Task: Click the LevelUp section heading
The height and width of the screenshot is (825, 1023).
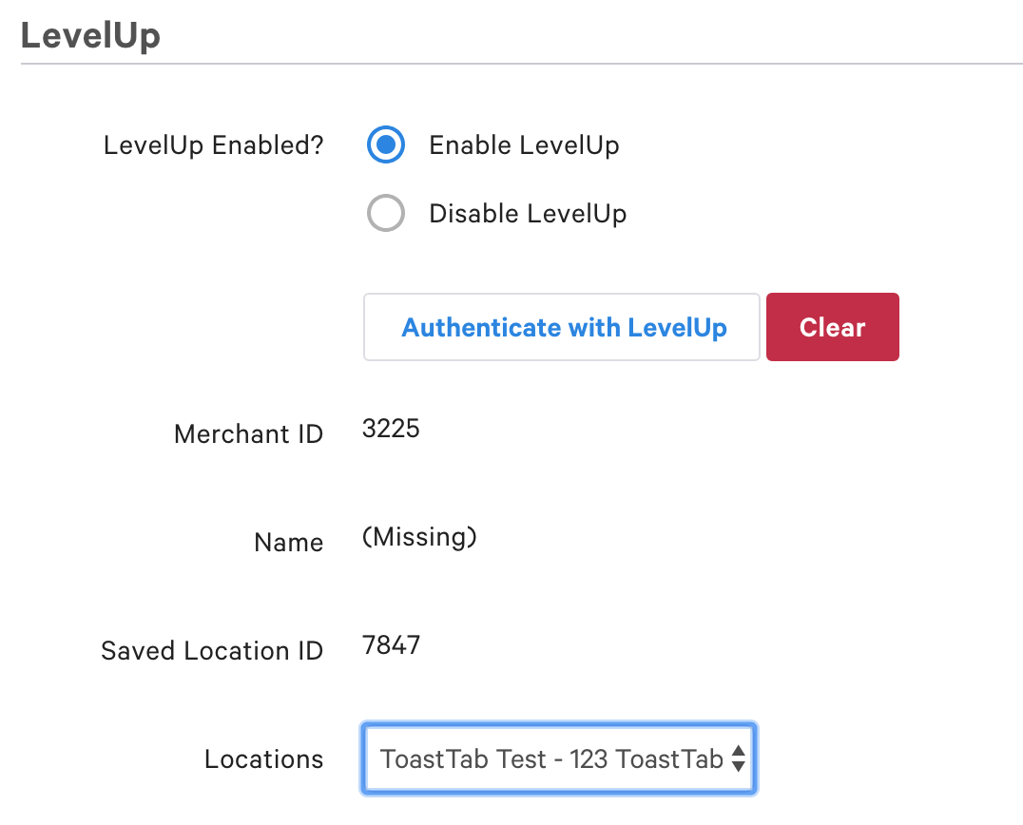Action: point(90,35)
